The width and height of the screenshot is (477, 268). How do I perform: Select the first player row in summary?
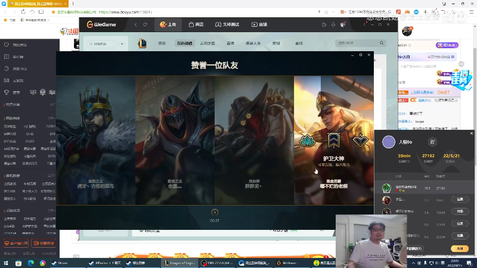point(425,188)
